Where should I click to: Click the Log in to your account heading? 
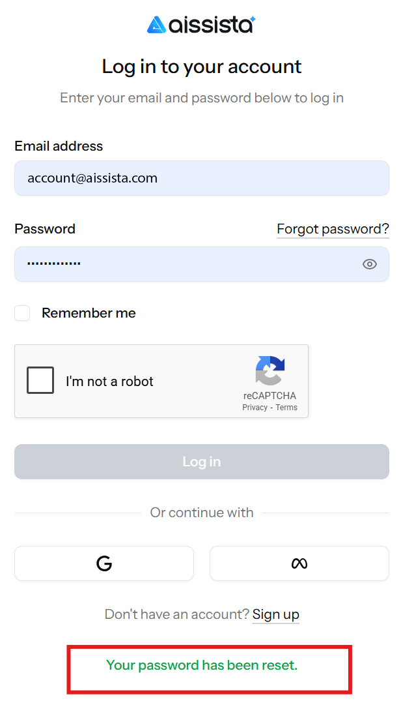click(x=202, y=67)
